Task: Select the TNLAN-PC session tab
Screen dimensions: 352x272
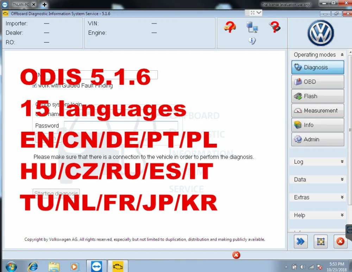Action: click(21, 5)
